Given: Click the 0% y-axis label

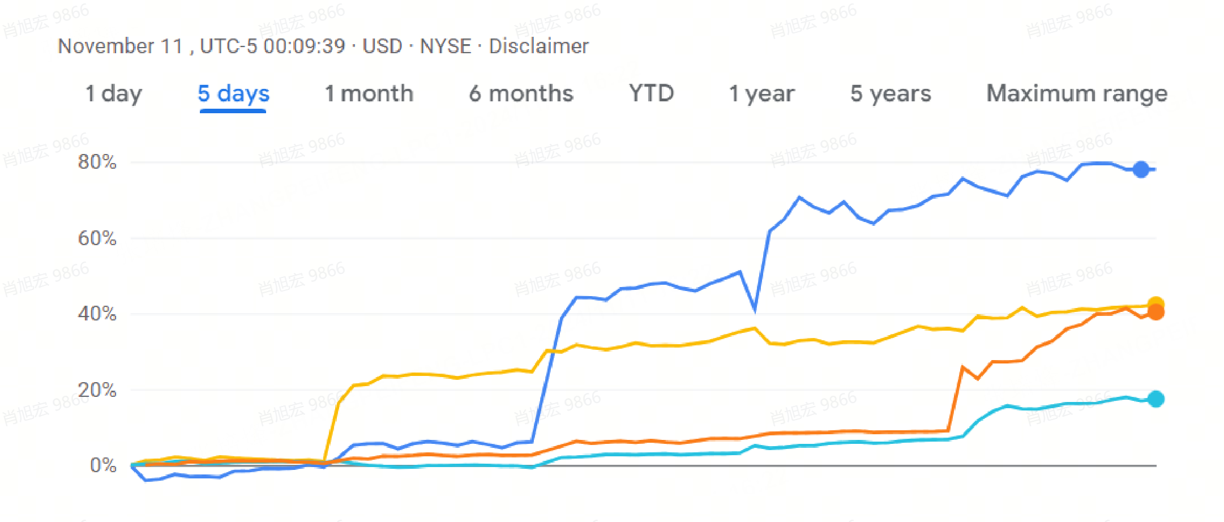Looking at the screenshot, I should [104, 465].
